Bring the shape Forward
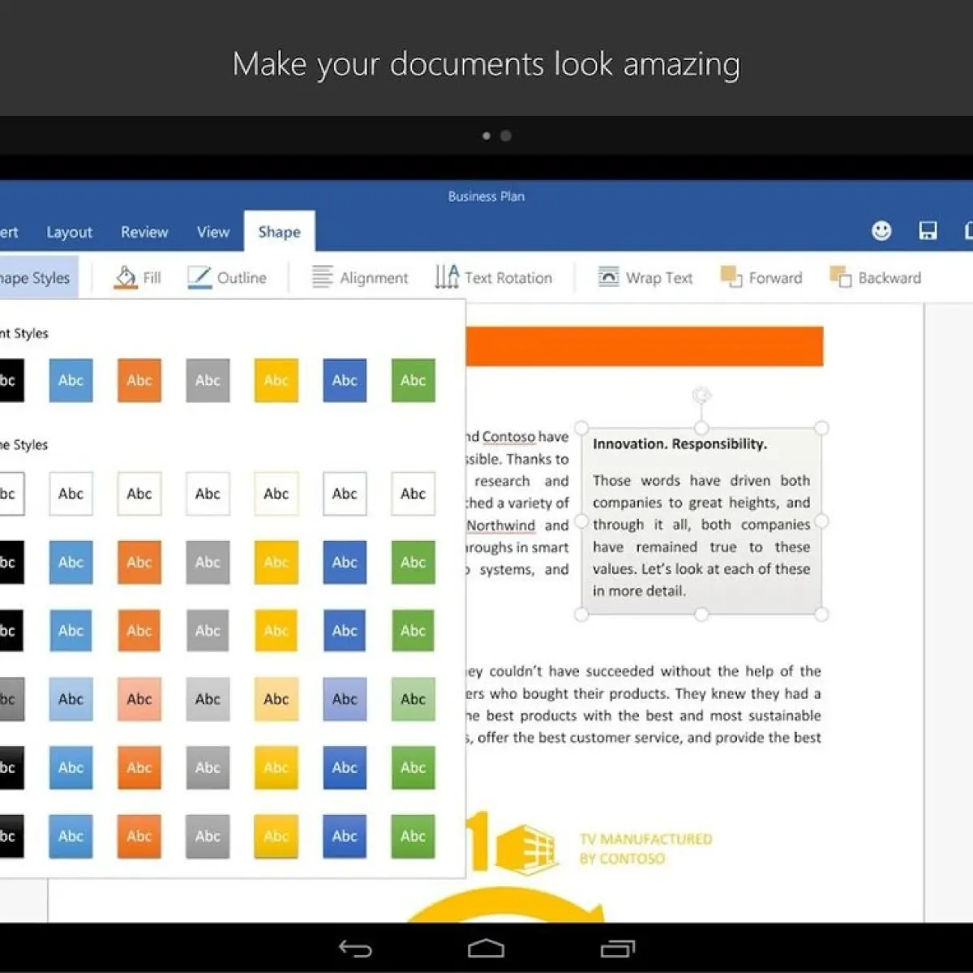This screenshot has height=973, width=973. coord(761,277)
